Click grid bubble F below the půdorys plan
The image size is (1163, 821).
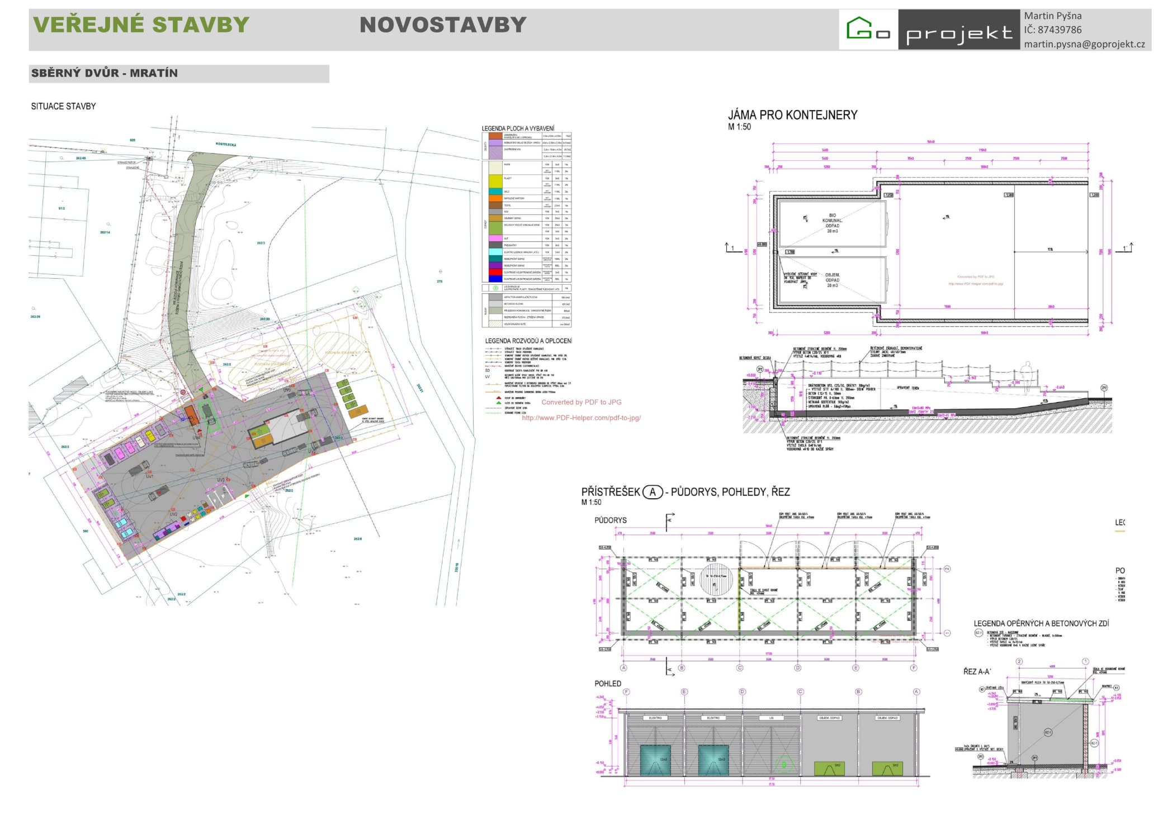pyautogui.click(x=914, y=667)
